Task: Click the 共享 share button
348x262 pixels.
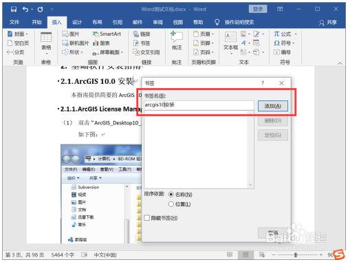Action: (328, 22)
